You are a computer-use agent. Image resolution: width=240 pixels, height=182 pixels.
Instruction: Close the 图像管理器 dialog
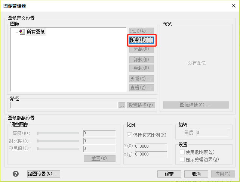tap(234, 6)
